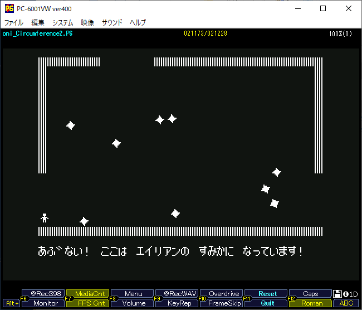Screen dimensions: 362x310
Task: Click the 1D drive status text
Action: click(x=353, y=294)
